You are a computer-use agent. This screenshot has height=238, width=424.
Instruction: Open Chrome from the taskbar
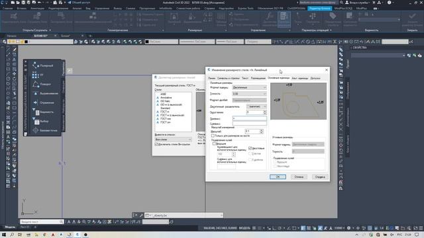pyautogui.click(x=44, y=235)
